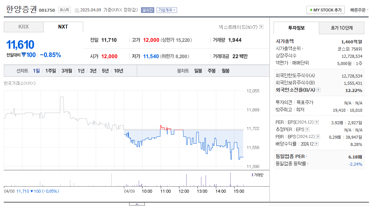Toggle the 실시간 real-time badge
The image size is (372, 206).
click(x=147, y=10)
